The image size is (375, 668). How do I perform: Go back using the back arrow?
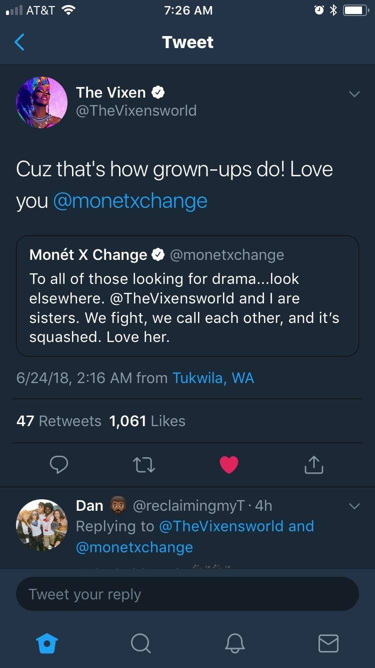point(19,42)
